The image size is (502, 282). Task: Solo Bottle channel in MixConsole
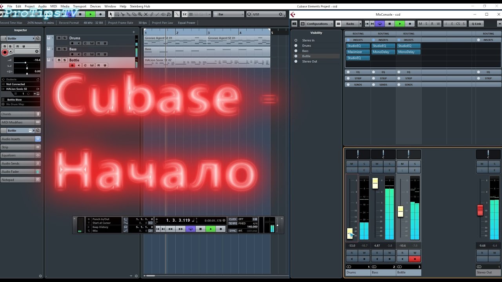coord(415,164)
